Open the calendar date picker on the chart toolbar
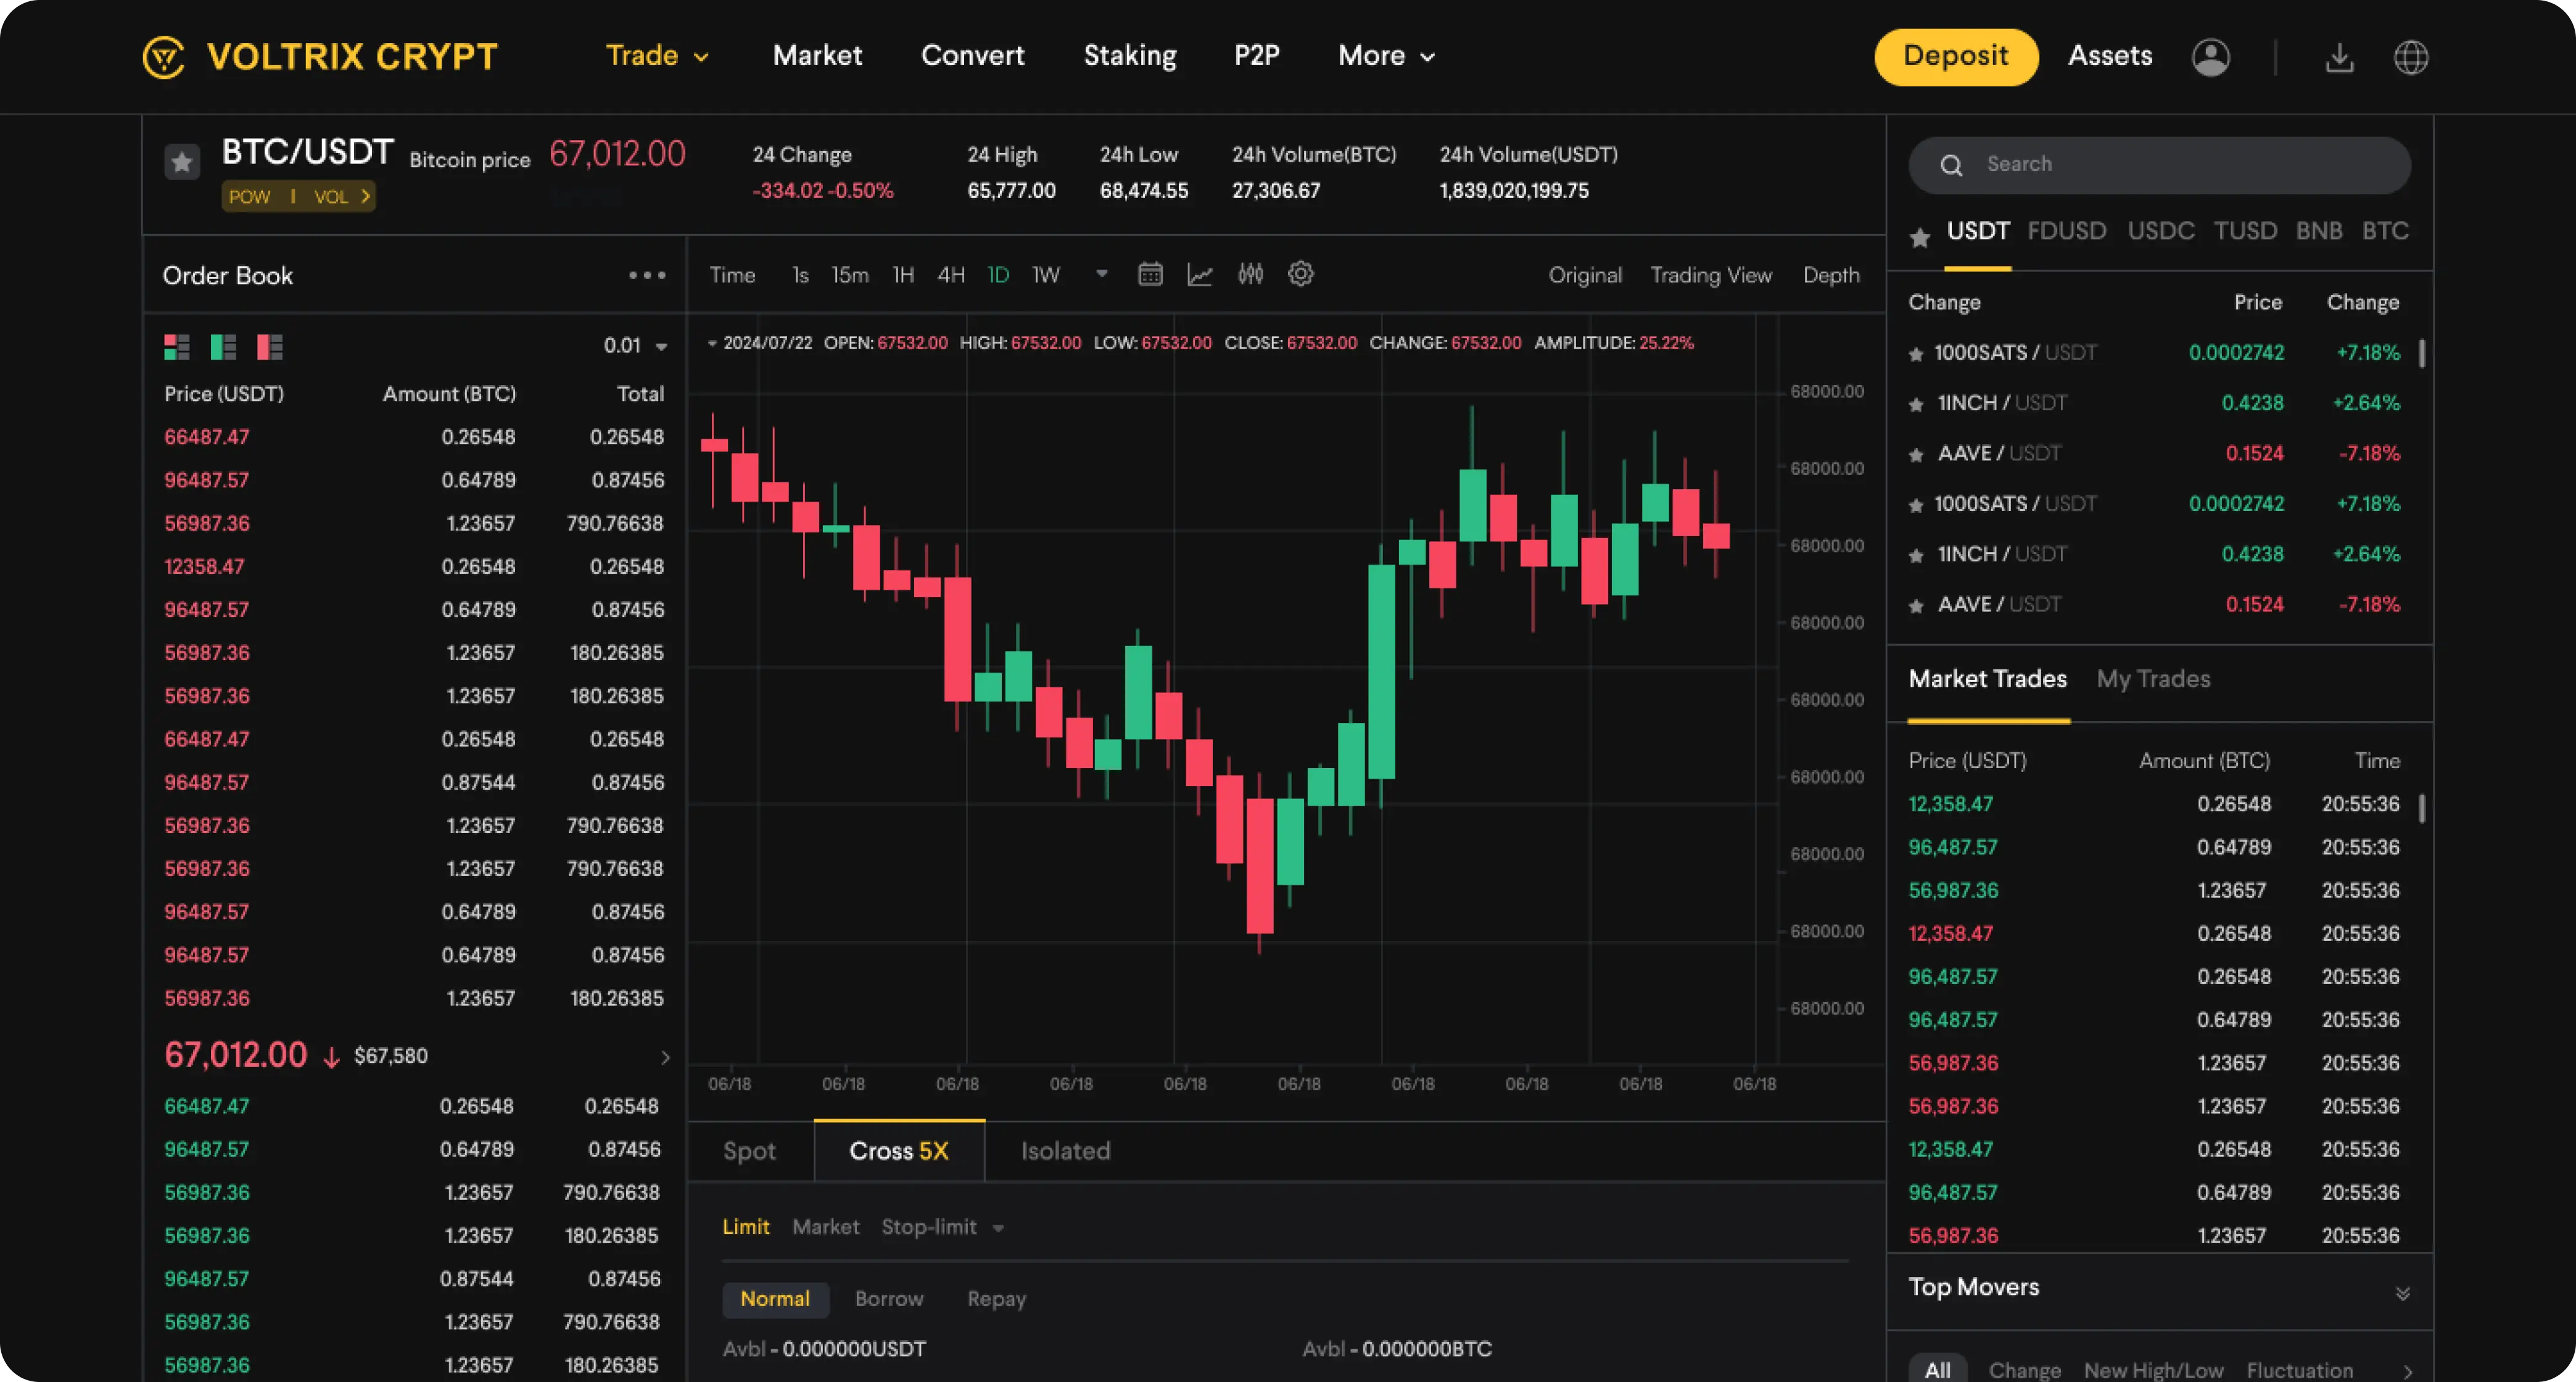Viewport: 2576px width, 1382px height. [1150, 274]
